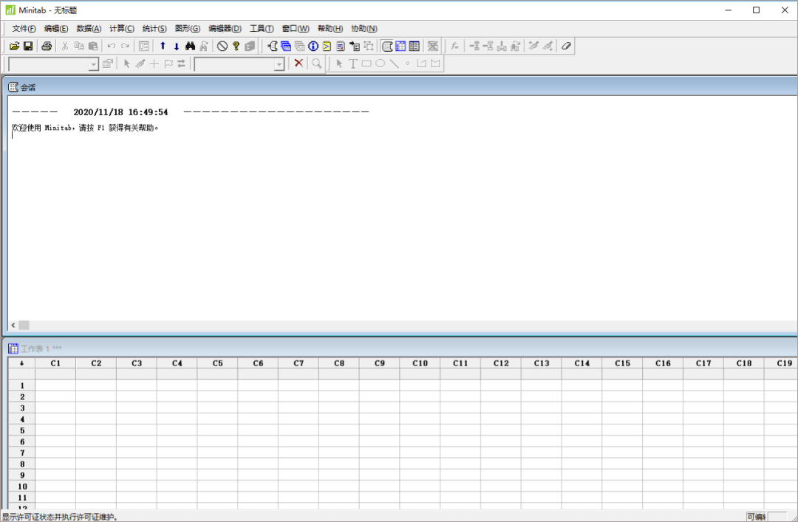Click the 会话 window title bar
This screenshot has height=522, width=798.
pyautogui.click(x=402, y=87)
